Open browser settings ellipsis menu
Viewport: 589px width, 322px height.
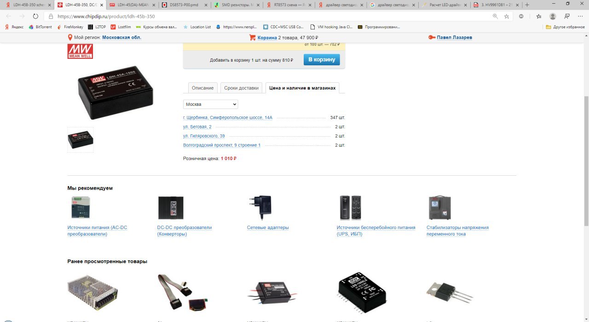pos(580,16)
